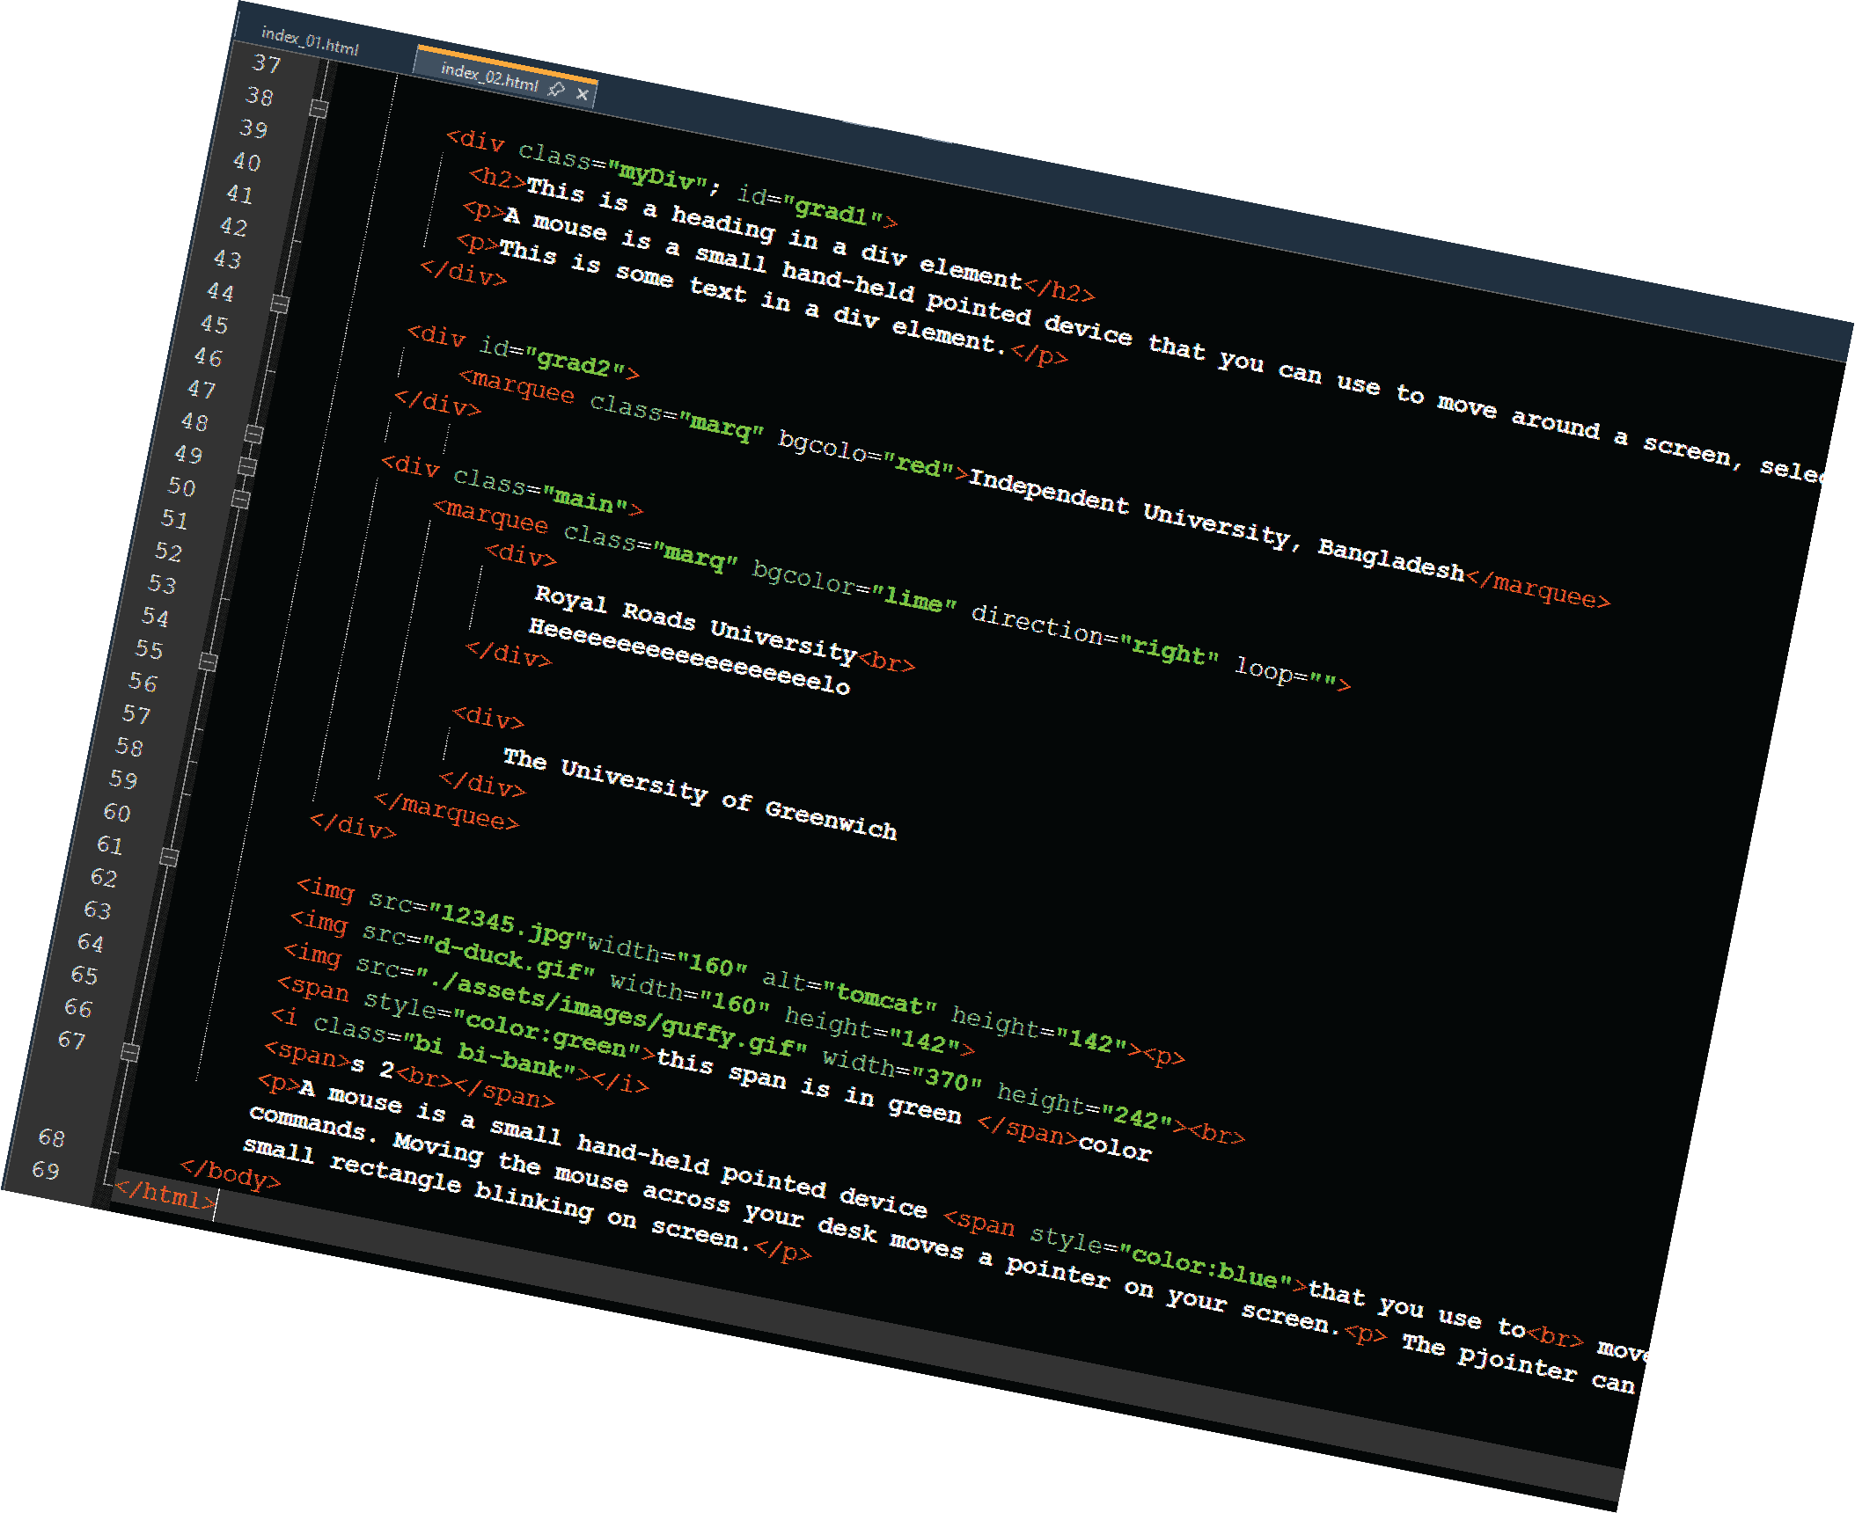Click the text "Independent University, Bangladesh"
This screenshot has height=1513, width=1855.
tap(1216, 525)
